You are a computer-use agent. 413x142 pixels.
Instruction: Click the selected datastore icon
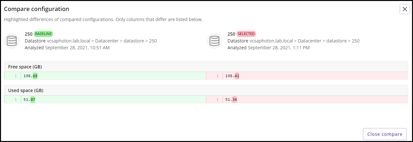coord(214,41)
